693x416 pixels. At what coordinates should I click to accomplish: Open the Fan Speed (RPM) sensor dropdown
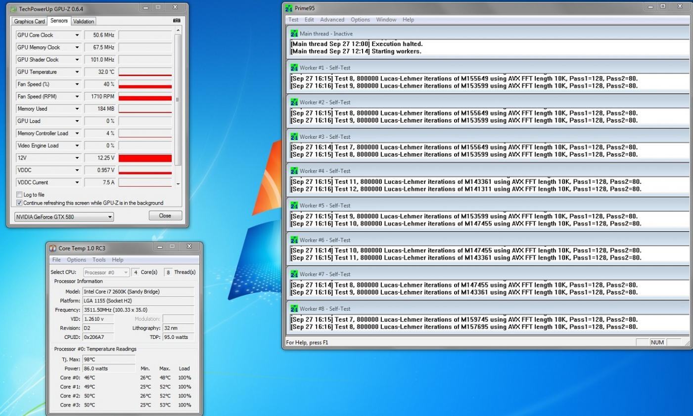click(77, 97)
